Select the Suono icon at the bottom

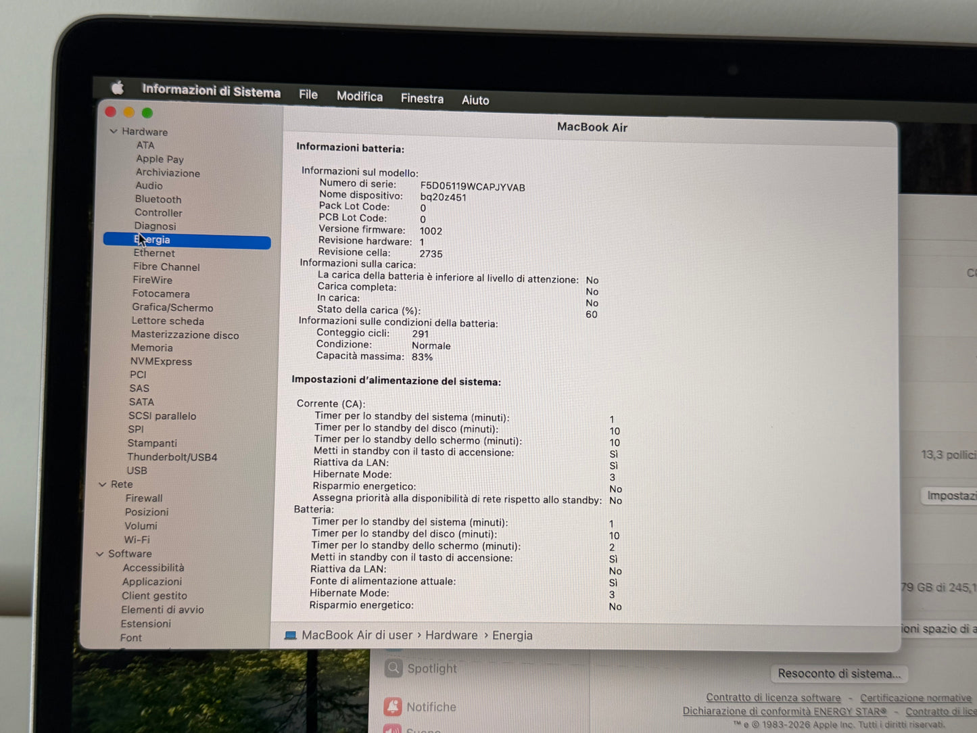(393, 730)
